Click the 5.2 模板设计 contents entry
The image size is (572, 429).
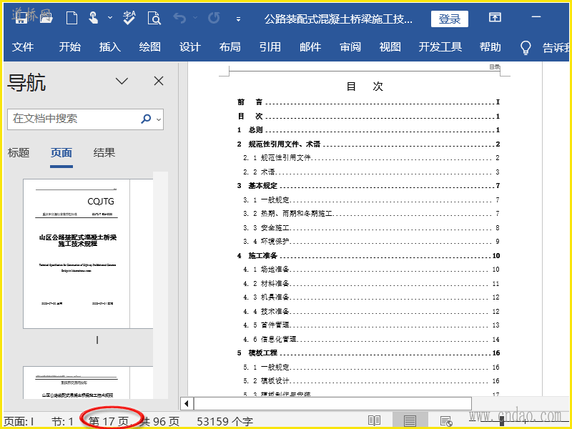point(371,381)
